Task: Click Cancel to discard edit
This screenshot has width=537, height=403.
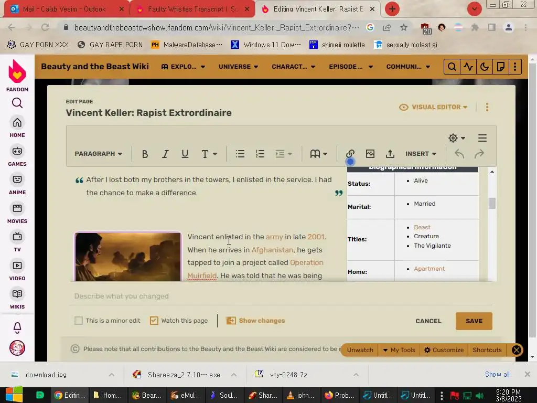Action: pos(428,321)
